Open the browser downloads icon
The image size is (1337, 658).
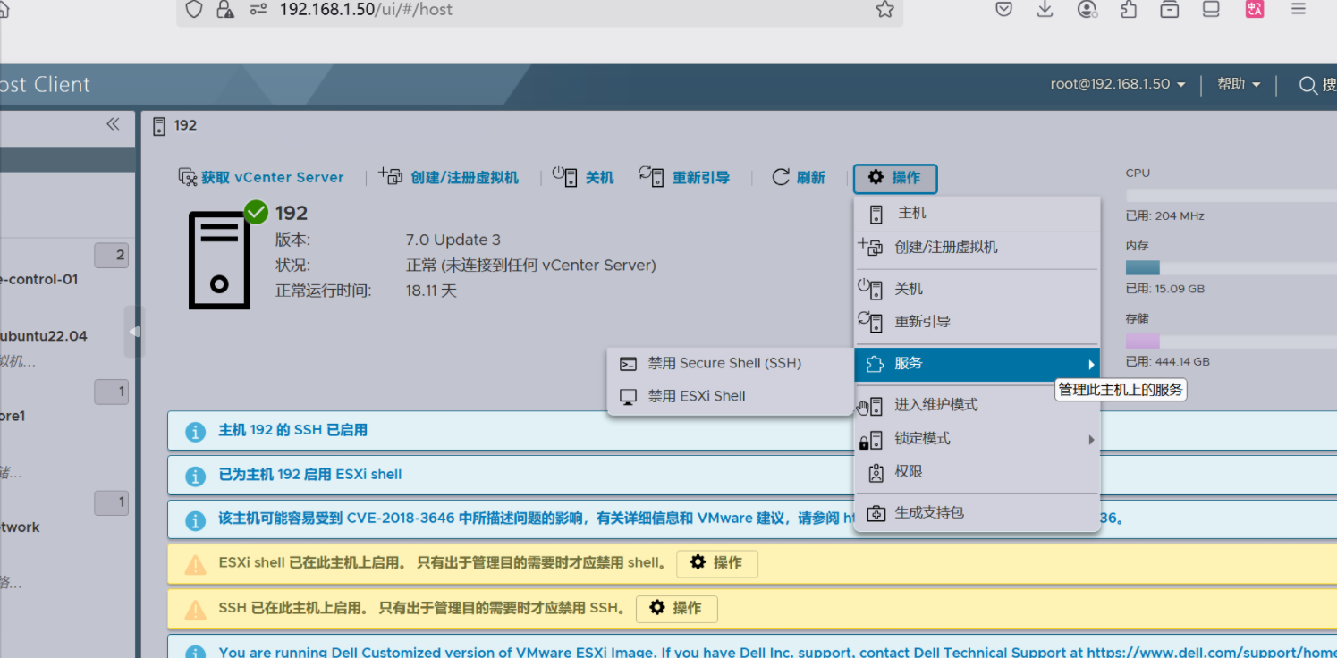tap(1045, 9)
